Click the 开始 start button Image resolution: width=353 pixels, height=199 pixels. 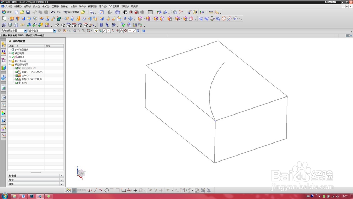pyautogui.click(x=7, y=12)
